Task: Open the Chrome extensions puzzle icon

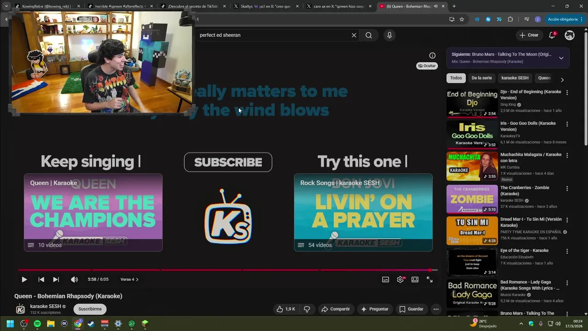Action: click(x=510, y=19)
